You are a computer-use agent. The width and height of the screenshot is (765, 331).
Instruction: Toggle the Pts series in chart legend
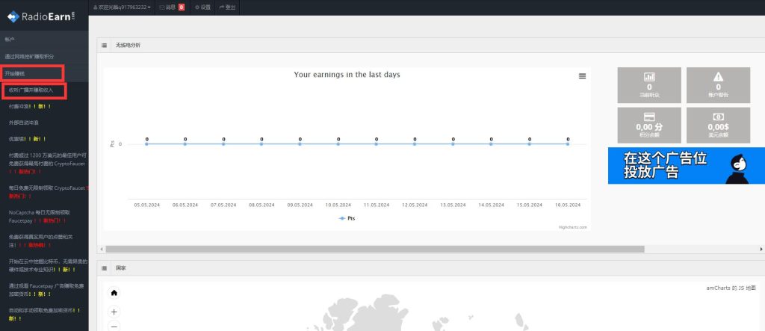tap(347, 218)
